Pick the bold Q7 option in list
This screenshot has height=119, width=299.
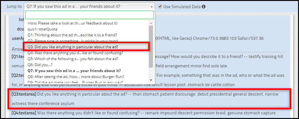pos(74,71)
